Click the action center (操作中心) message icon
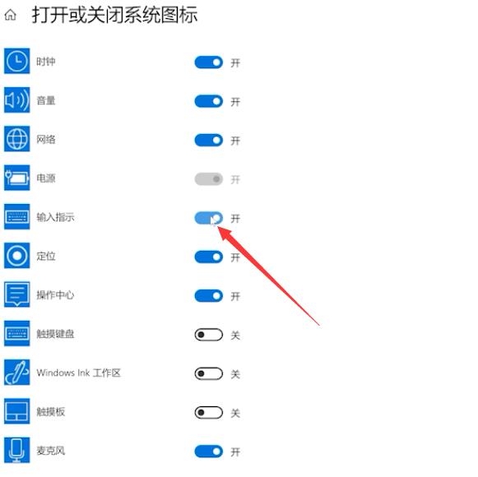This screenshot has width=478, height=477. click(16, 294)
